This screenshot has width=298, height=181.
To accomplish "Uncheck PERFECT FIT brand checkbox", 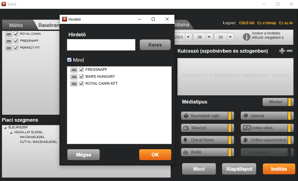I will point(16,48).
